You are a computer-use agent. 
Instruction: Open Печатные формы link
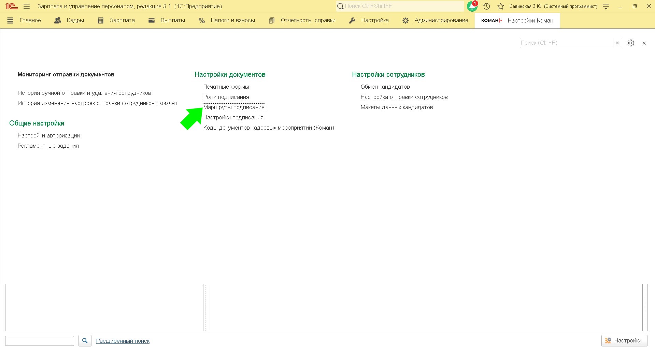click(x=226, y=87)
